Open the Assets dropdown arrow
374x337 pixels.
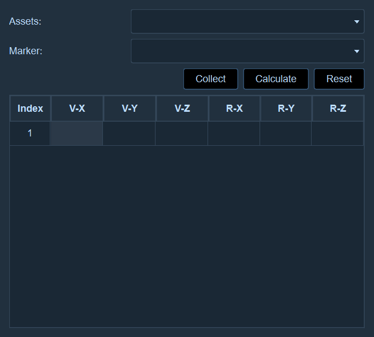coord(356,22)
